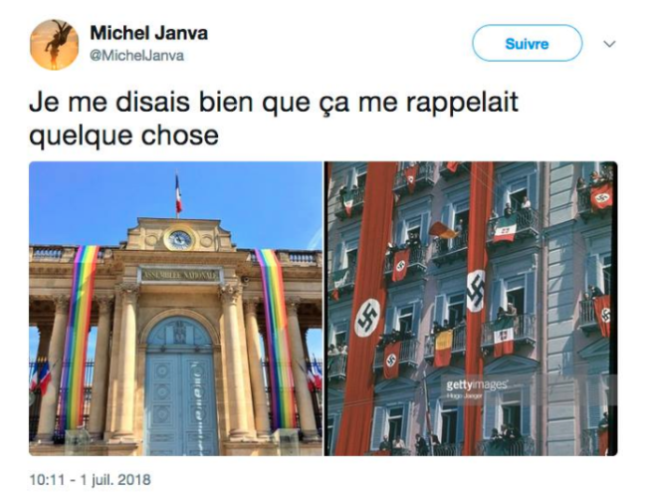
Task: Follow the account with Suivre button
Action: [x=527, y=44]
